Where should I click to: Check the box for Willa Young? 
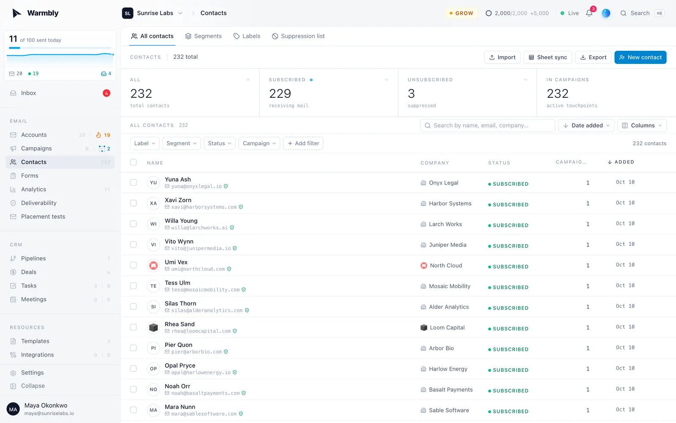tap(134, 224)
